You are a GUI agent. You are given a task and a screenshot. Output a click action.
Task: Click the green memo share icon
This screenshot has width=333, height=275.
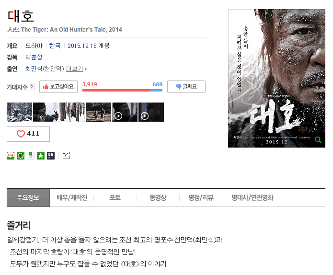31,156
